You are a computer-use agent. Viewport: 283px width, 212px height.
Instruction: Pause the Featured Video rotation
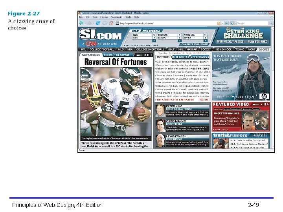click(265, 104)
